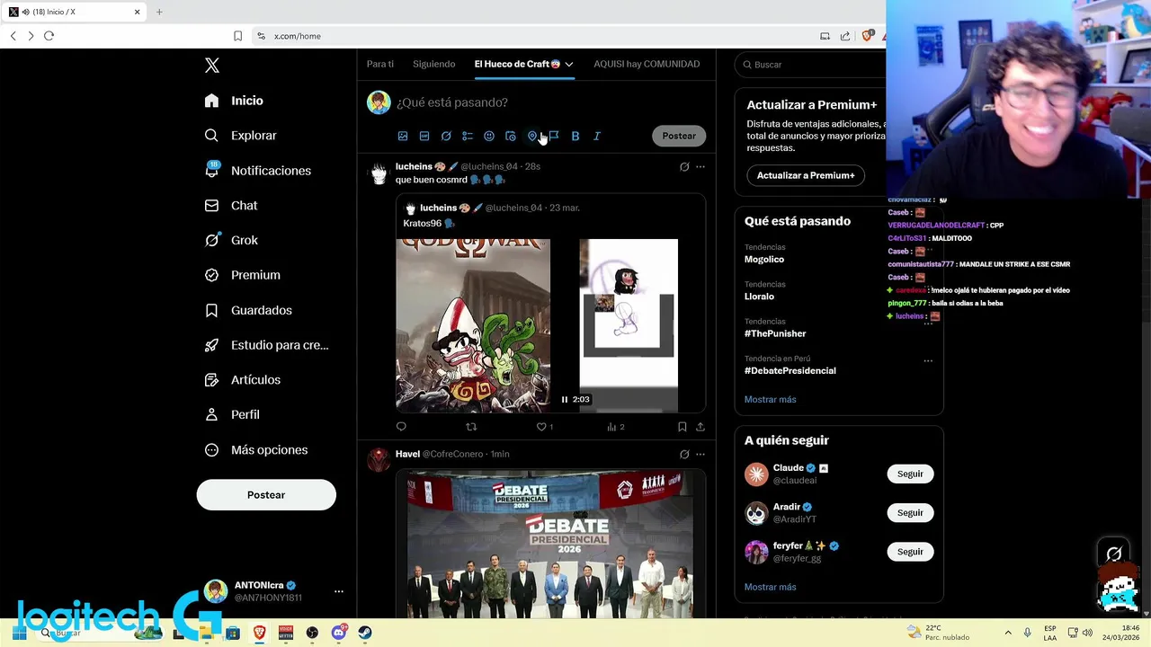The height and width of the screenshot is (647, 1151).
Task: Open Steam from the taskbar
Action: click(x=365, y=633)
